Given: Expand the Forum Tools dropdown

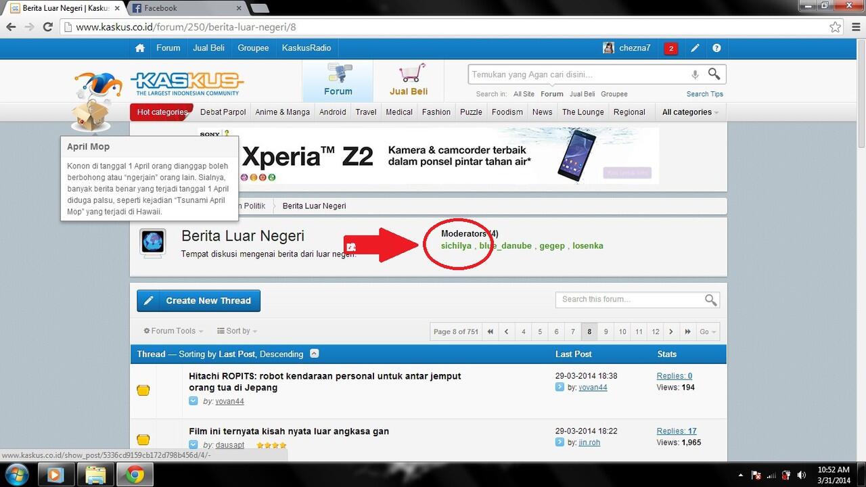Looking at the screenshot, I should coord(174,331).
